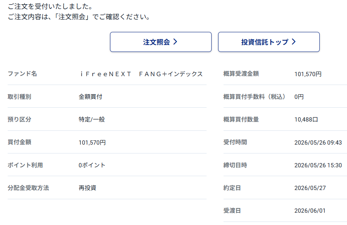
Task: Click the 預り区分 value 特定/一般
Action: (92, 120)
